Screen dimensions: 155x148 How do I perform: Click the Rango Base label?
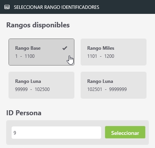(28, 48)
